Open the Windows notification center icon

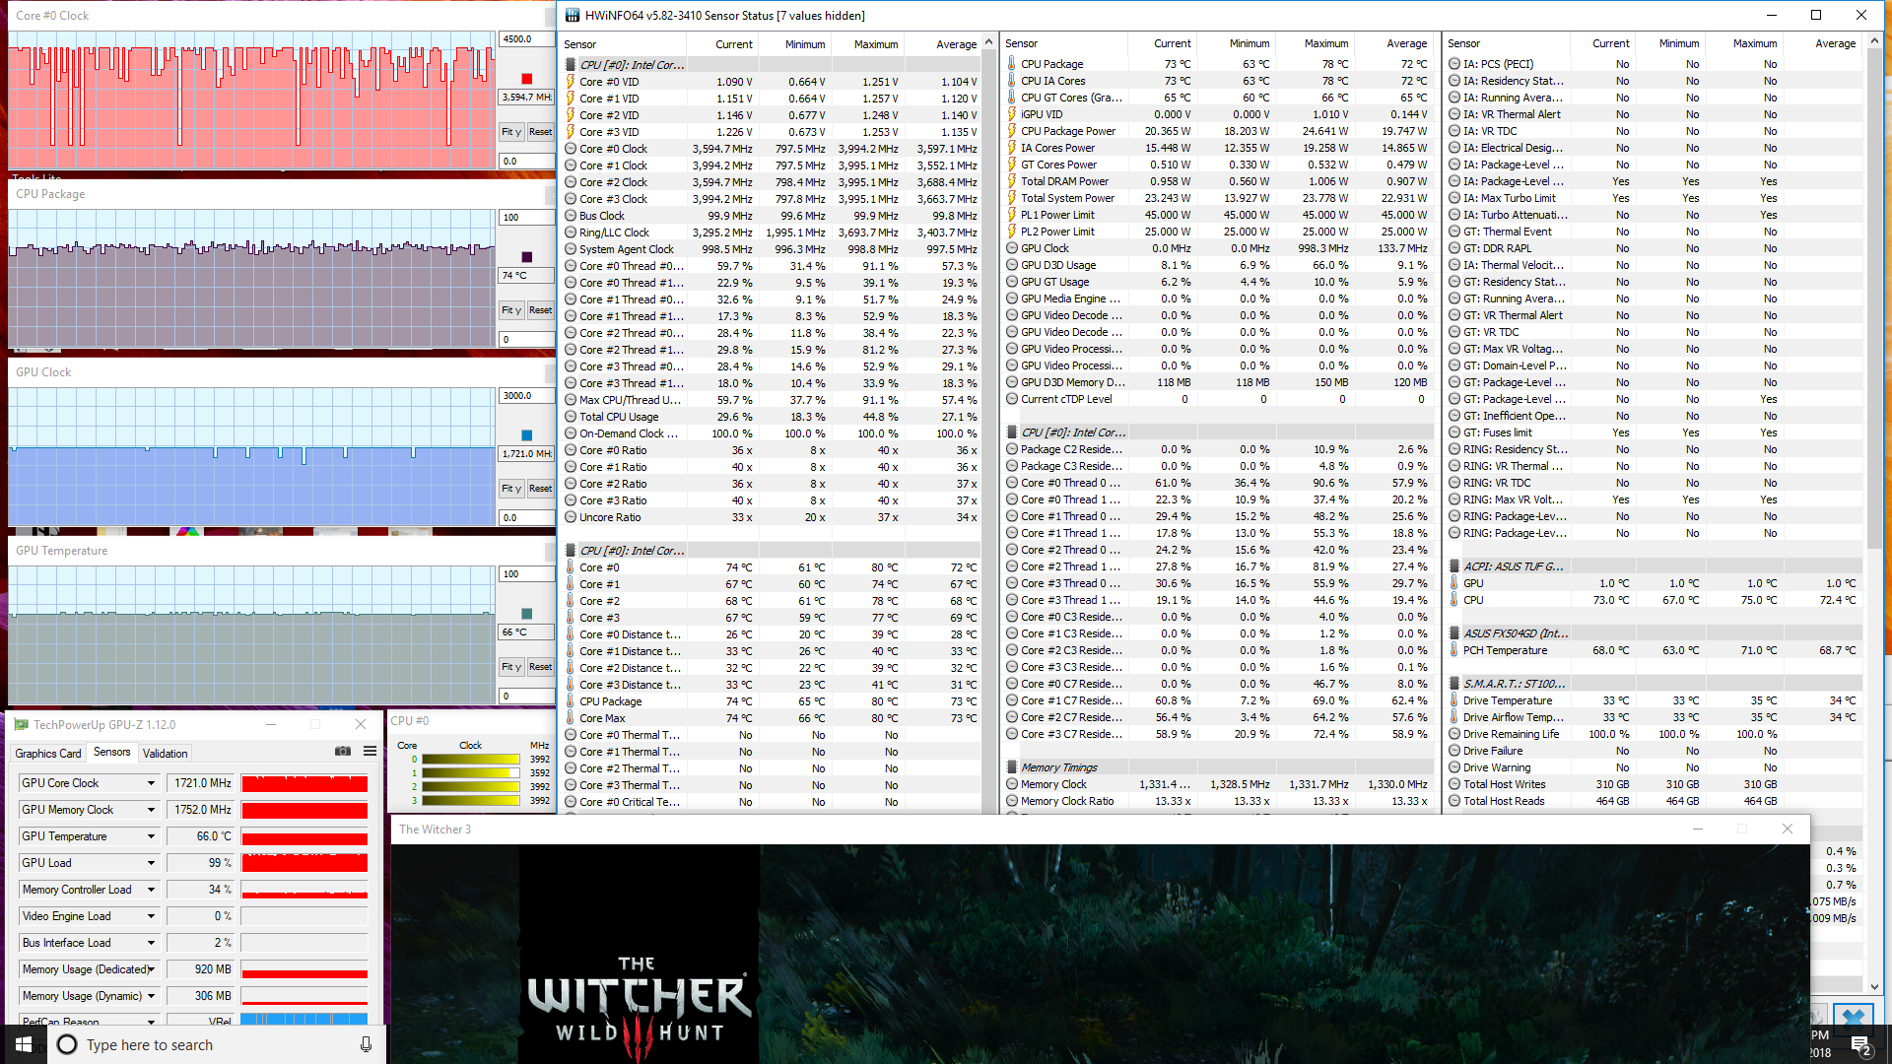click(x=1860, y=1045)
